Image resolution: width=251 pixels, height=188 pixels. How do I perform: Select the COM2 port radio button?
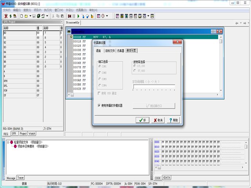pos(100,72)
